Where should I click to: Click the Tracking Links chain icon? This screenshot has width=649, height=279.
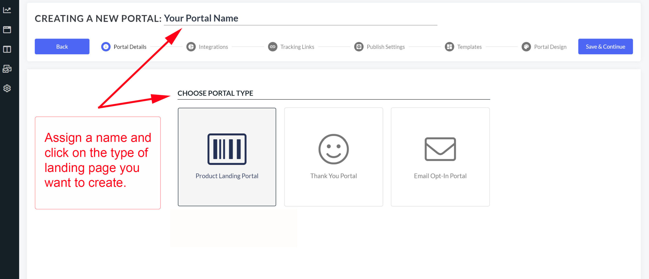point(272,47)
